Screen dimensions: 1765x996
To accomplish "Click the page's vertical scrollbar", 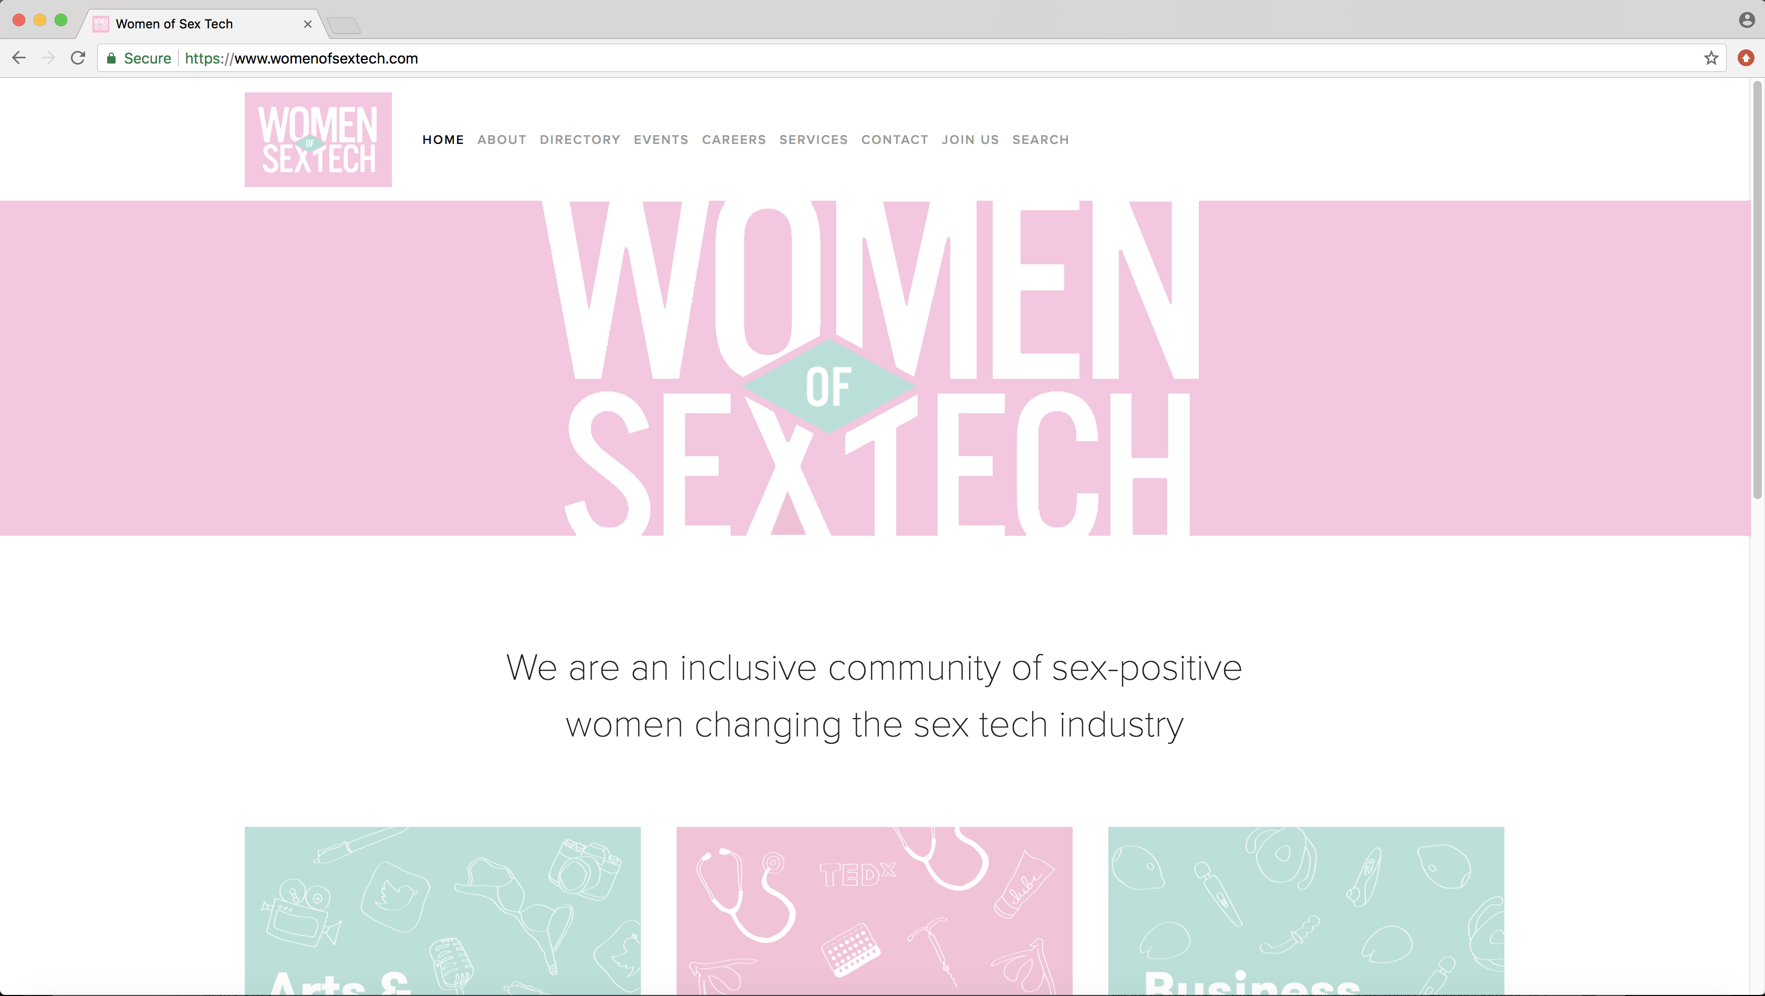I will pyautogui.click(x=1757, y=288).
